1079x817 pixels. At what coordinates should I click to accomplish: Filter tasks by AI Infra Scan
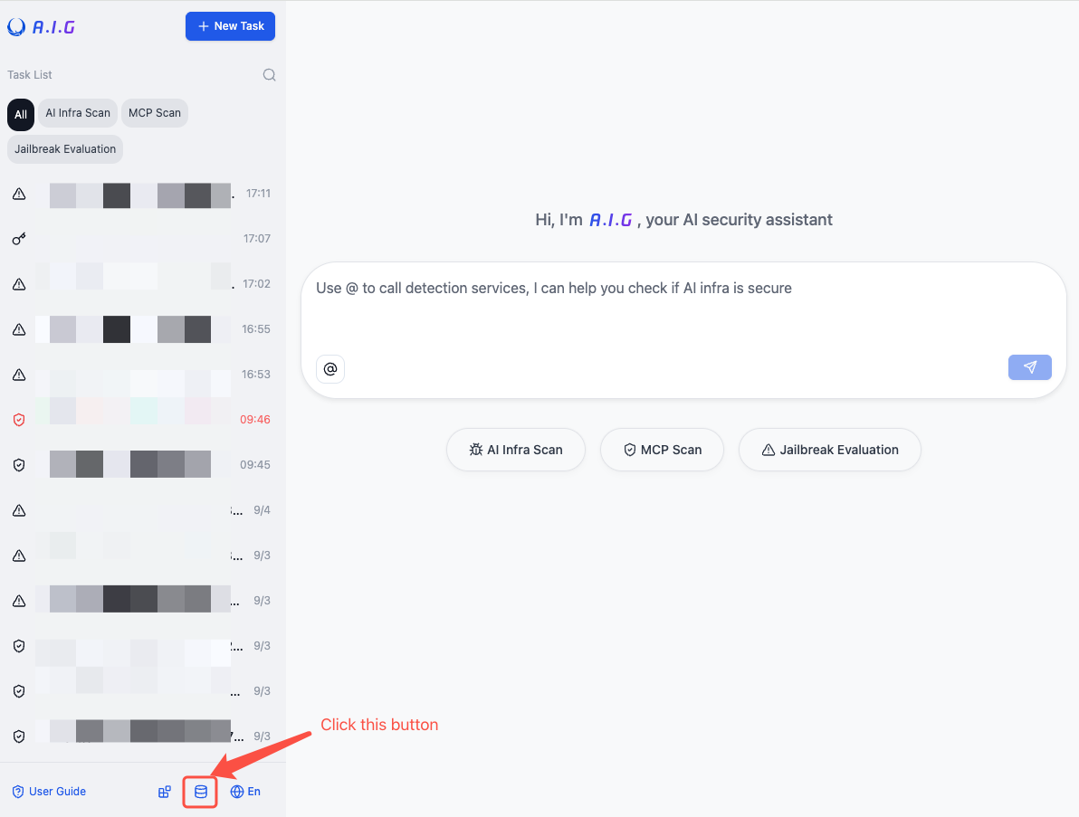pos(78,113)
